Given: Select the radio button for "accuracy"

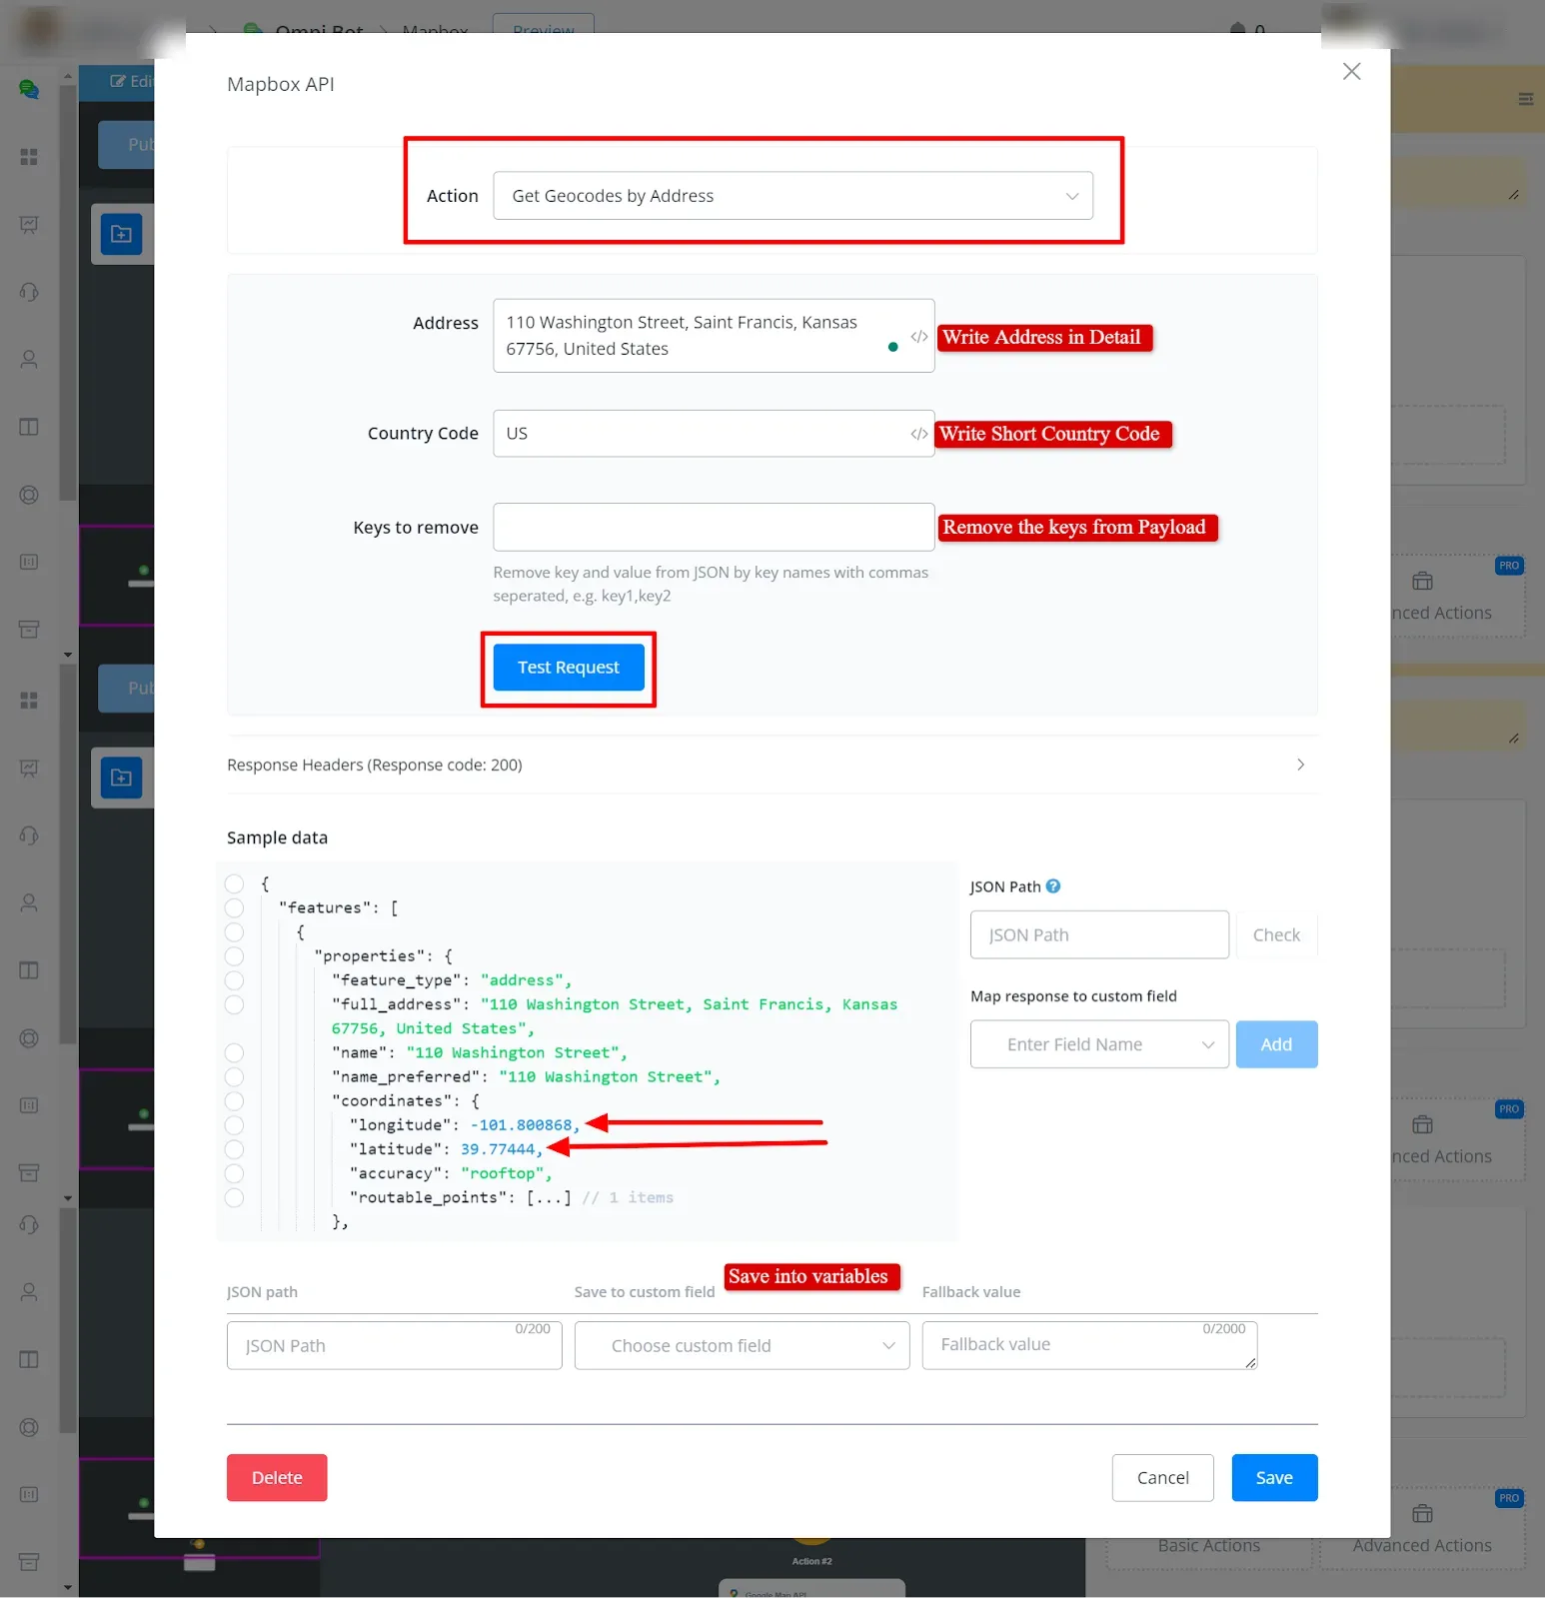Looking at the screenshot, I should click(235, 1173).
